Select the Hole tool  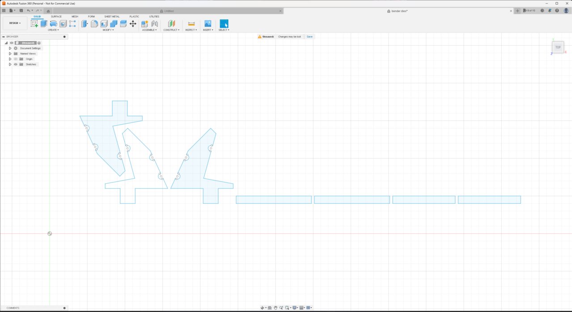tap(63, 24)
